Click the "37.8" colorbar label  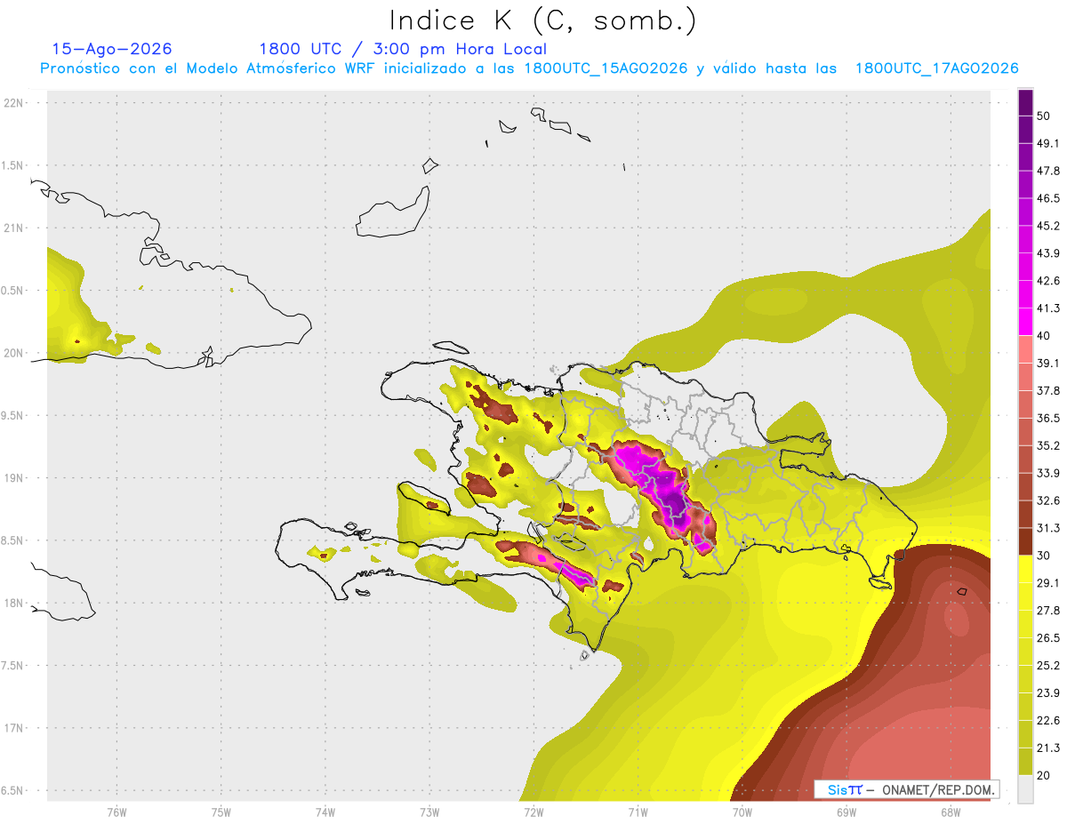(1048, 391)
